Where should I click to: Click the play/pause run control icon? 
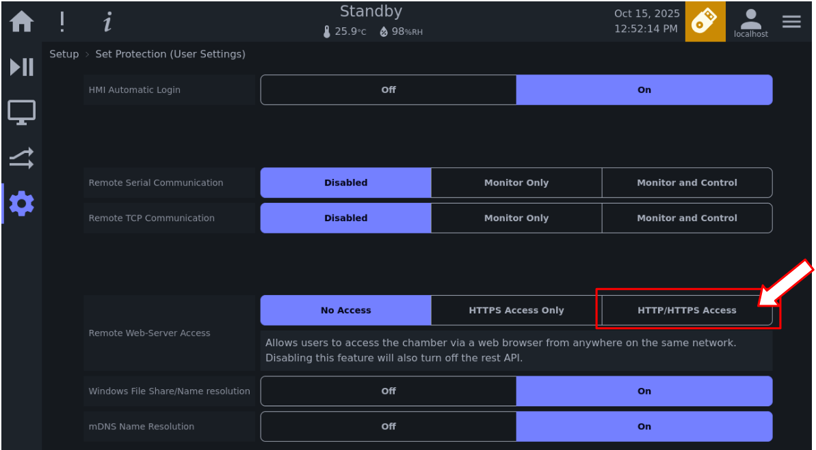pyautogui.click(x=21, y=67)
